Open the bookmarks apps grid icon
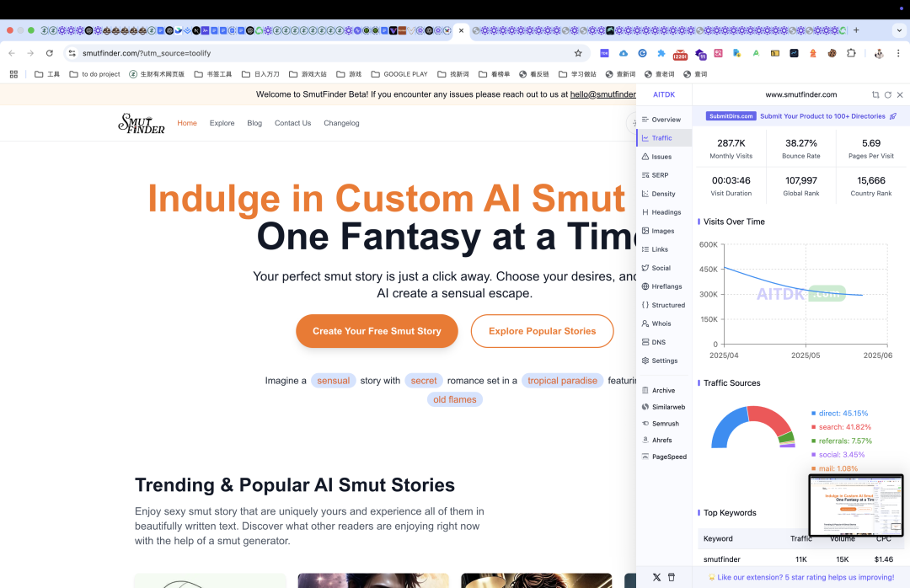 click(14, 74)
